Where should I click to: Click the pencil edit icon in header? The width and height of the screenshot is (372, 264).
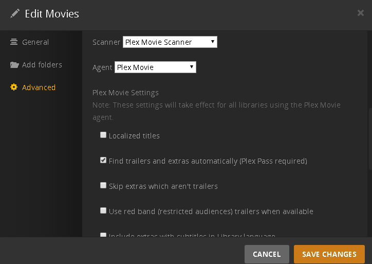15,14
